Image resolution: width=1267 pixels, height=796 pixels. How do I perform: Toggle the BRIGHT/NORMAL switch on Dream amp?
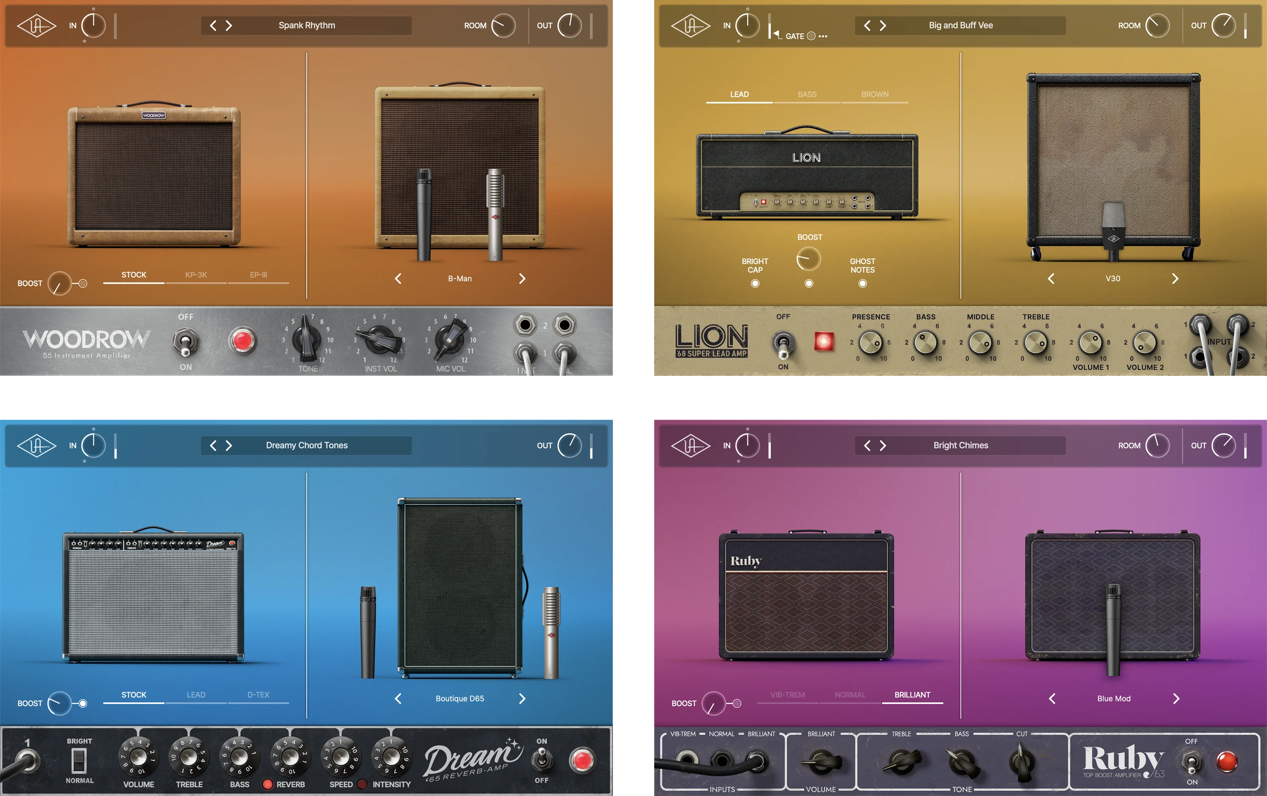[x=79, y=761]
